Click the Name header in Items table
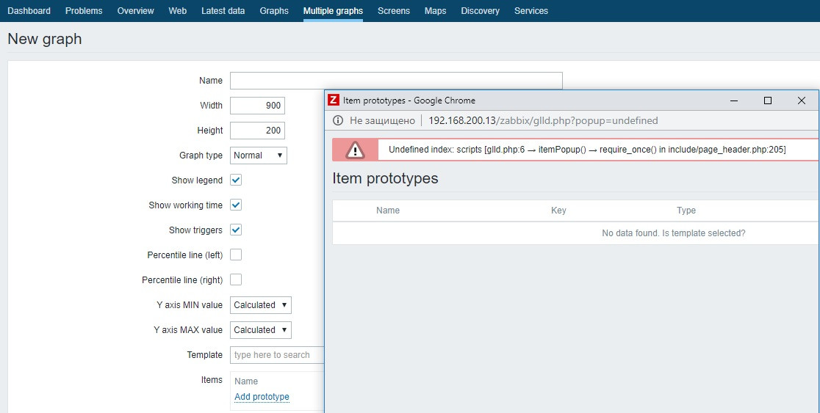Screen dimensions: 820x413 pyautogui.click(x=246, y=381)
